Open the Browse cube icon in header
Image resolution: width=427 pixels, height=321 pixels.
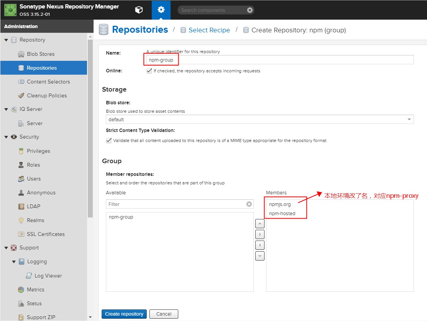point(139,10)
